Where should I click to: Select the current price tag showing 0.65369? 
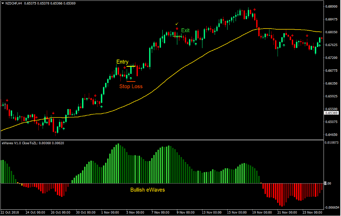click(331, 113)
